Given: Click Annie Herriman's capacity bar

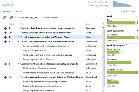Looking at the screenshot, I should point(116,52).
